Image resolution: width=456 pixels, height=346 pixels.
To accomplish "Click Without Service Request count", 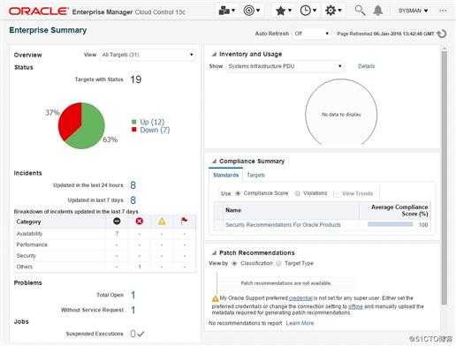I will [x=133, y=310].
